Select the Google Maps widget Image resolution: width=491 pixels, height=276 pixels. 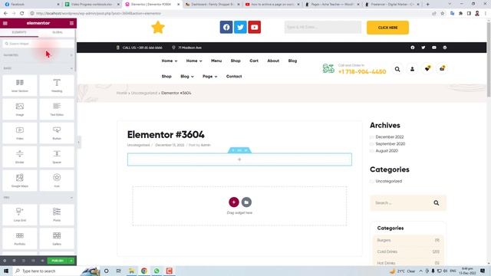(20, 181)
